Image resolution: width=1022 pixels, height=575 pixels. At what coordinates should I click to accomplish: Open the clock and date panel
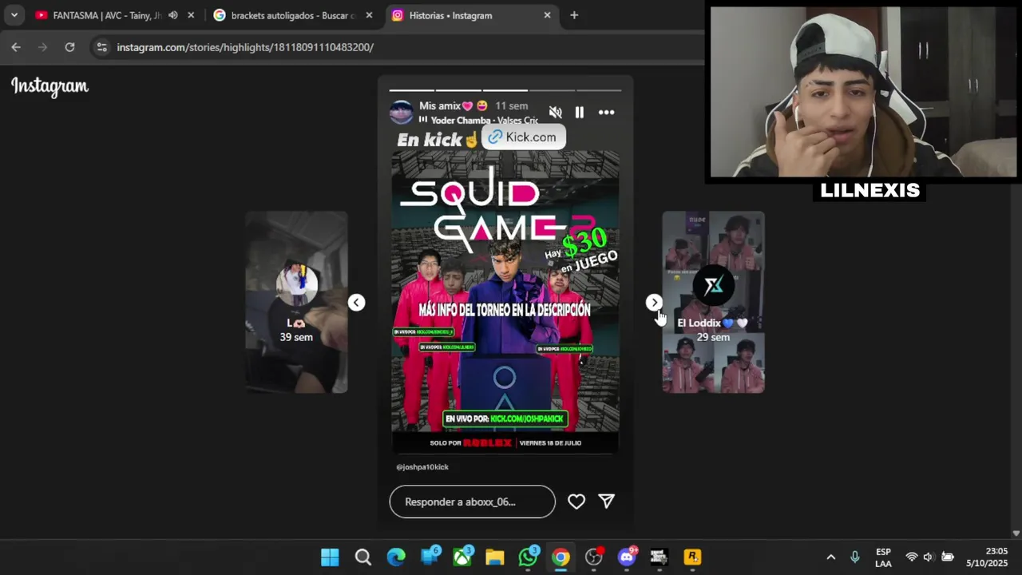tap(987, 557)
